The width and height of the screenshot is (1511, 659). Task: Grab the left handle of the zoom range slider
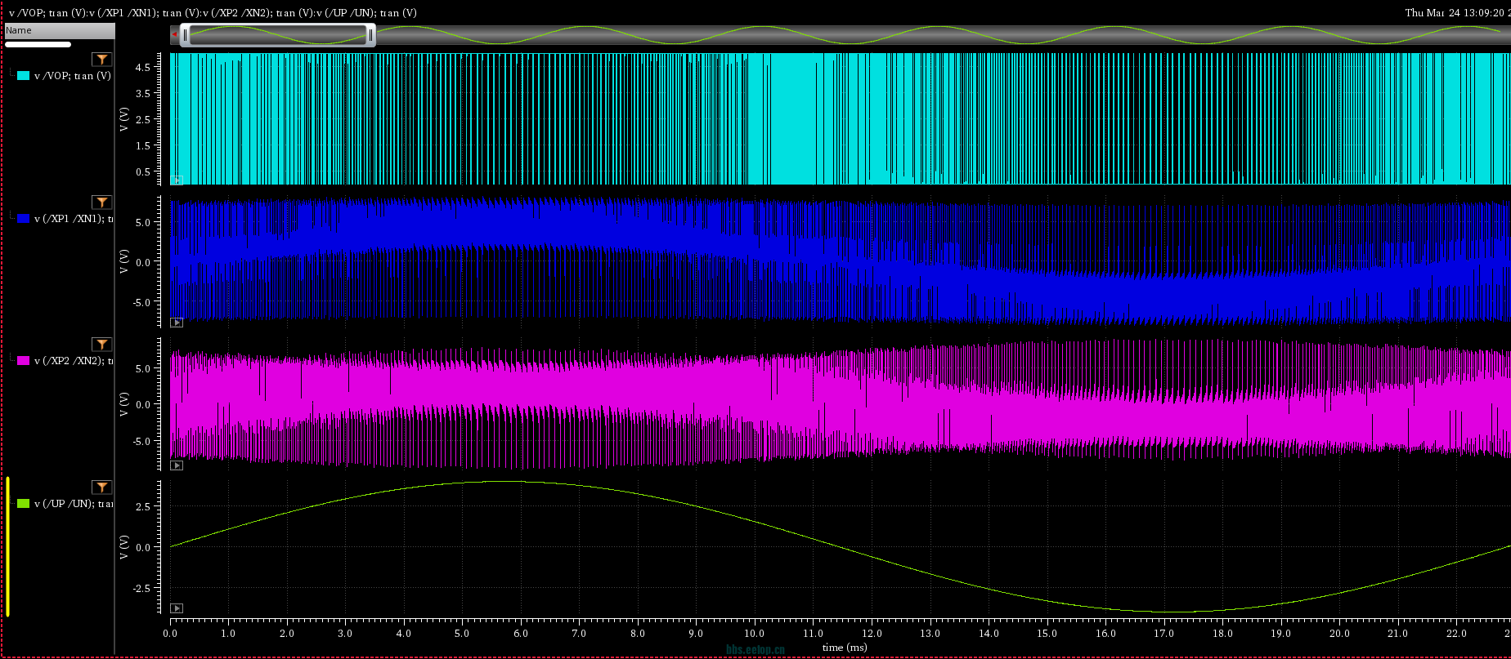point(185,35)
